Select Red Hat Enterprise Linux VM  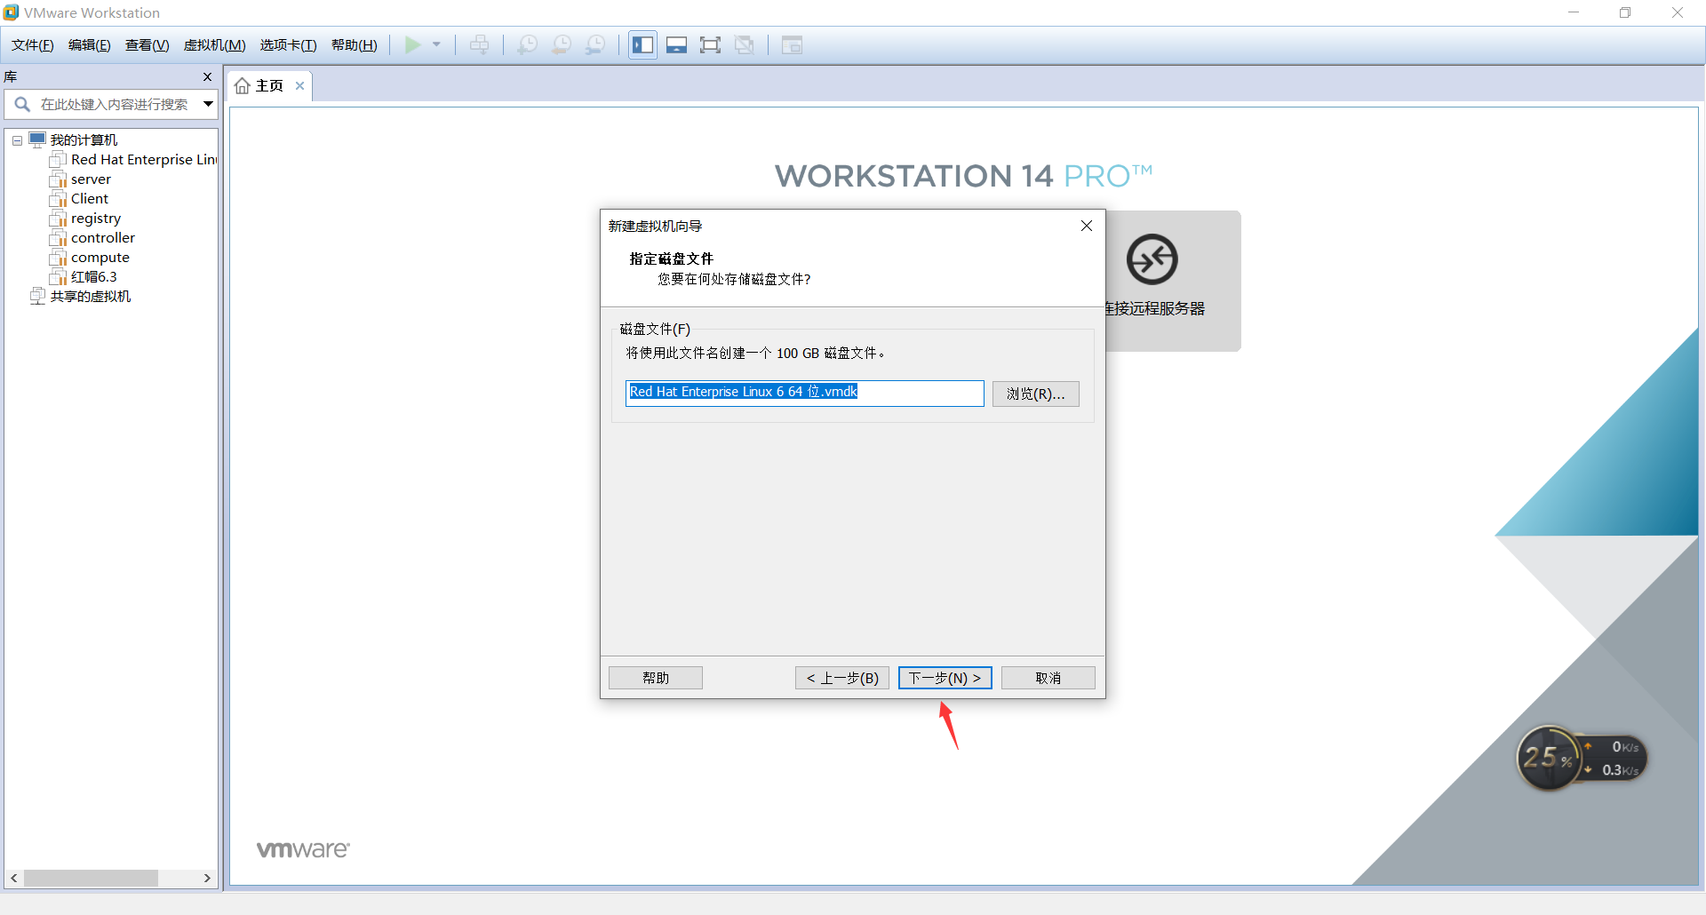144,160
